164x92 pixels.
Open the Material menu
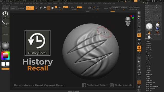point(55,3)
